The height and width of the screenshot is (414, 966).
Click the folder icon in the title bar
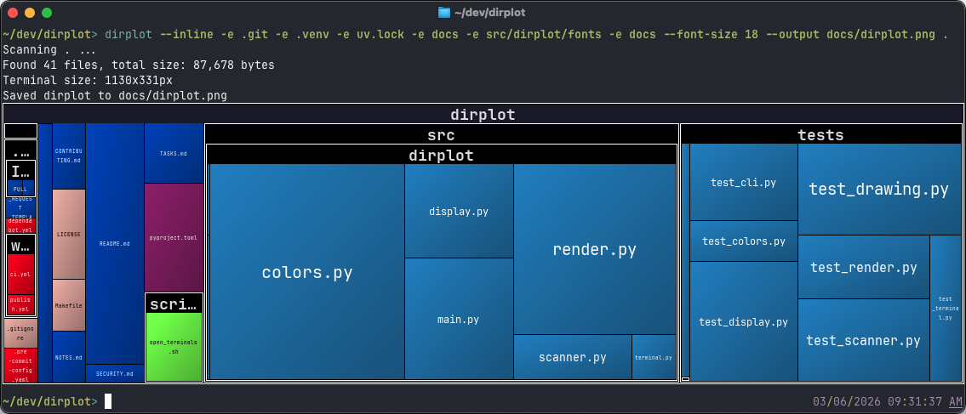(x=443, y=12)
